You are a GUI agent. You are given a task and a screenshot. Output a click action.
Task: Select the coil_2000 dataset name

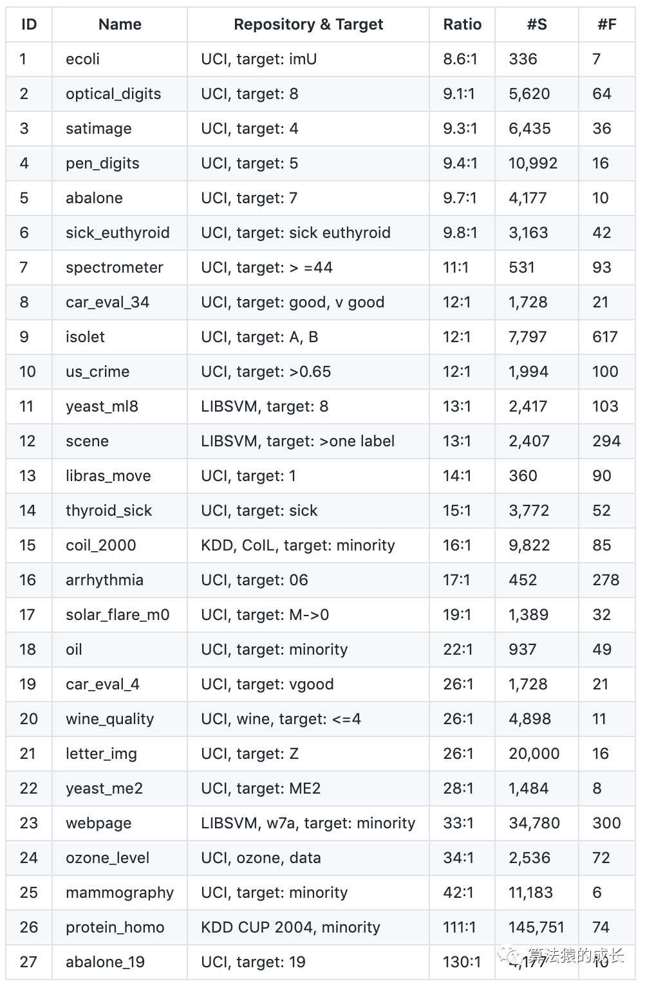click(101, 545)
